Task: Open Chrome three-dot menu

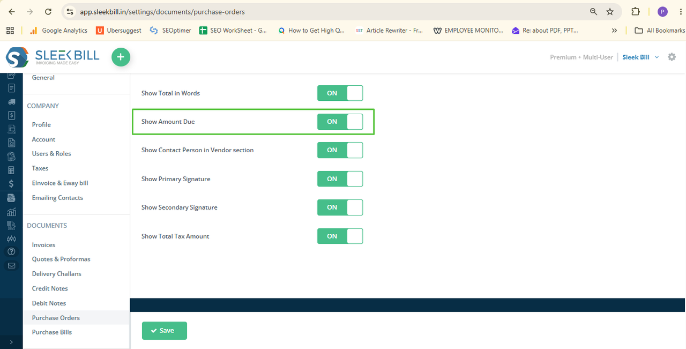Action: [x=681, y=11]
